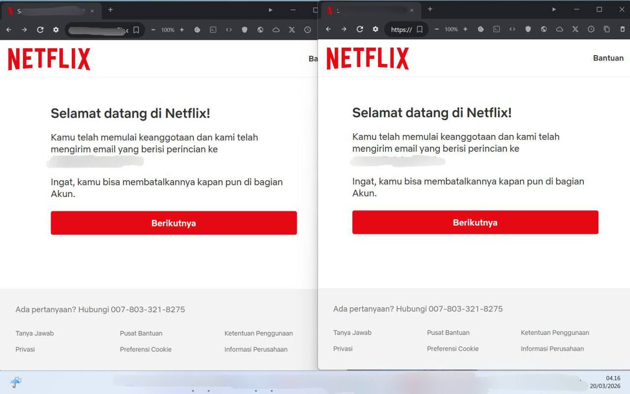Open the code brackets icon in right window
630x394 pixels.
point(512,29)
